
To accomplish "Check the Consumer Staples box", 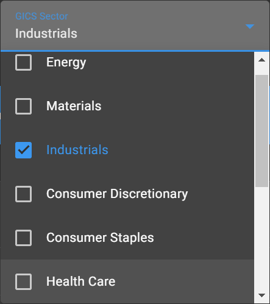I will tap(23, 238).
